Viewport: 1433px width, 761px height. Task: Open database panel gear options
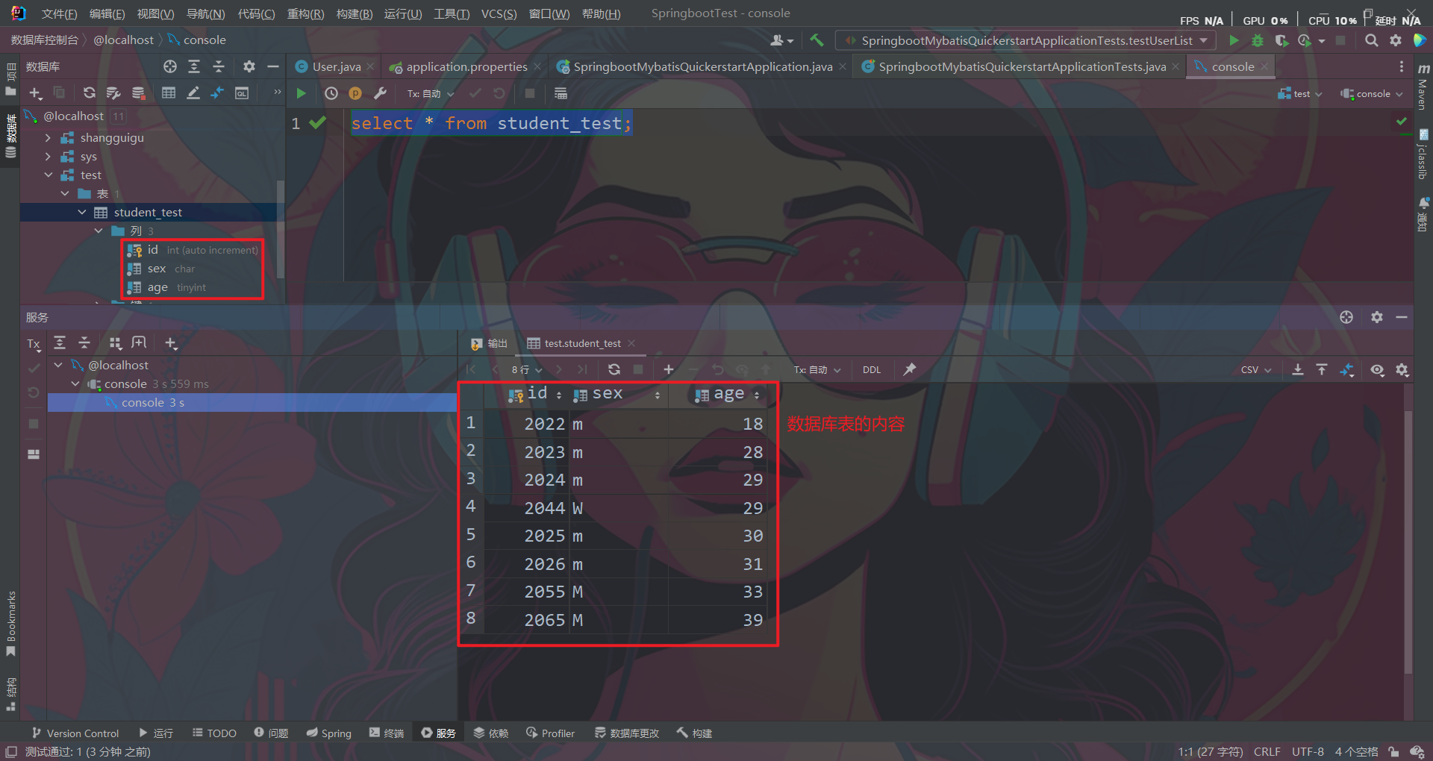(249, 66)
